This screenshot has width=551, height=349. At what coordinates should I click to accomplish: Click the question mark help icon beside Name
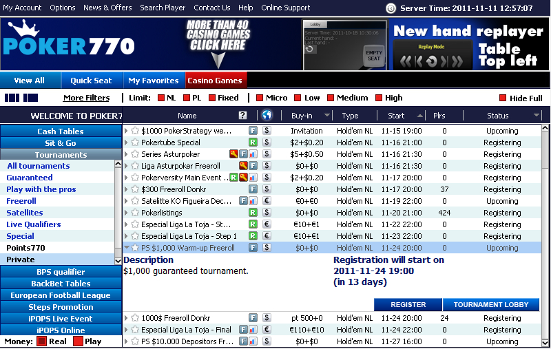pyautogui.click(x=242, y=116)
